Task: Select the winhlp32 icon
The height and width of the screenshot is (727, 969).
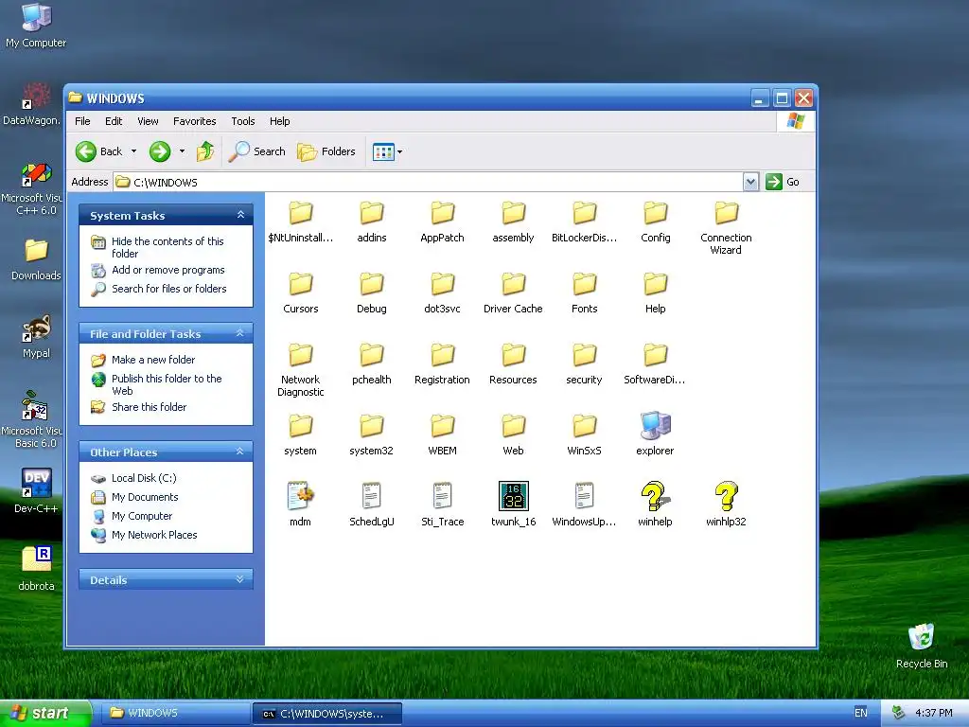Action: point(726,505)
